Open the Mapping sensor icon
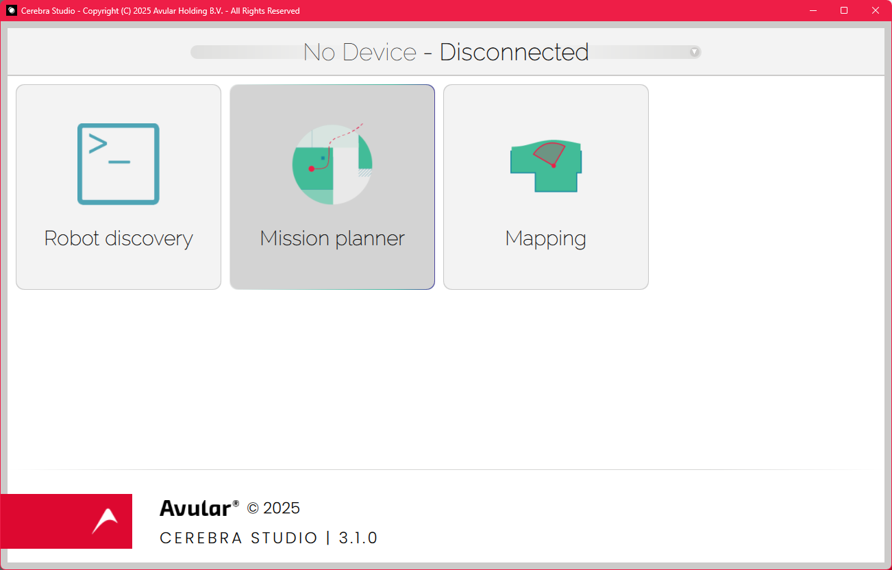Image resolution: width=892 pixels, height=570 pixels. coord(546,166)
